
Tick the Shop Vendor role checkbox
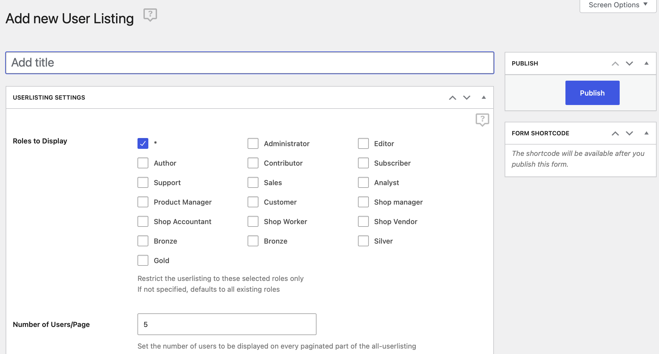(363, 221)
